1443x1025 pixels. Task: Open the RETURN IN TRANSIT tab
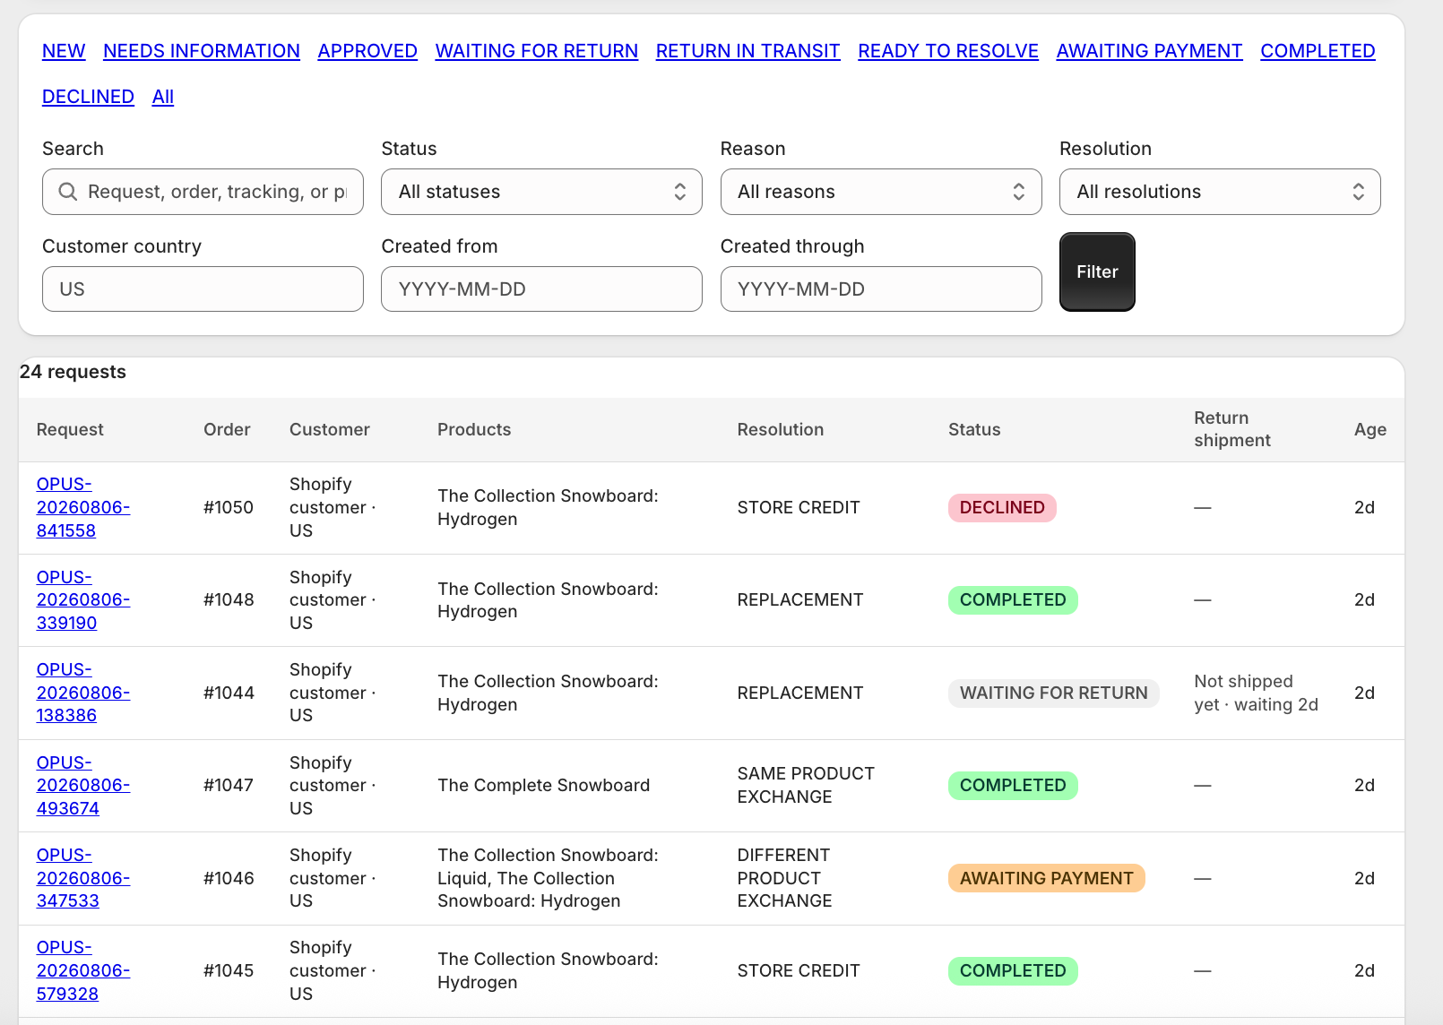pos(748,51)
